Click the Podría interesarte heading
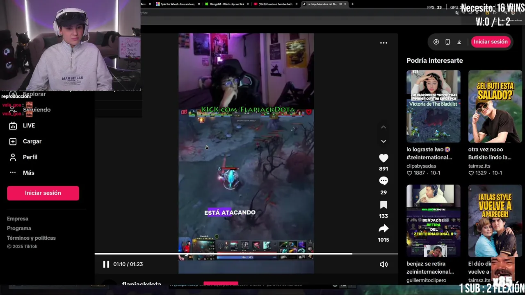 (x=435, y=61)
